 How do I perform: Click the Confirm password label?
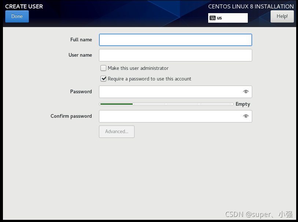[x=71, y=116]
